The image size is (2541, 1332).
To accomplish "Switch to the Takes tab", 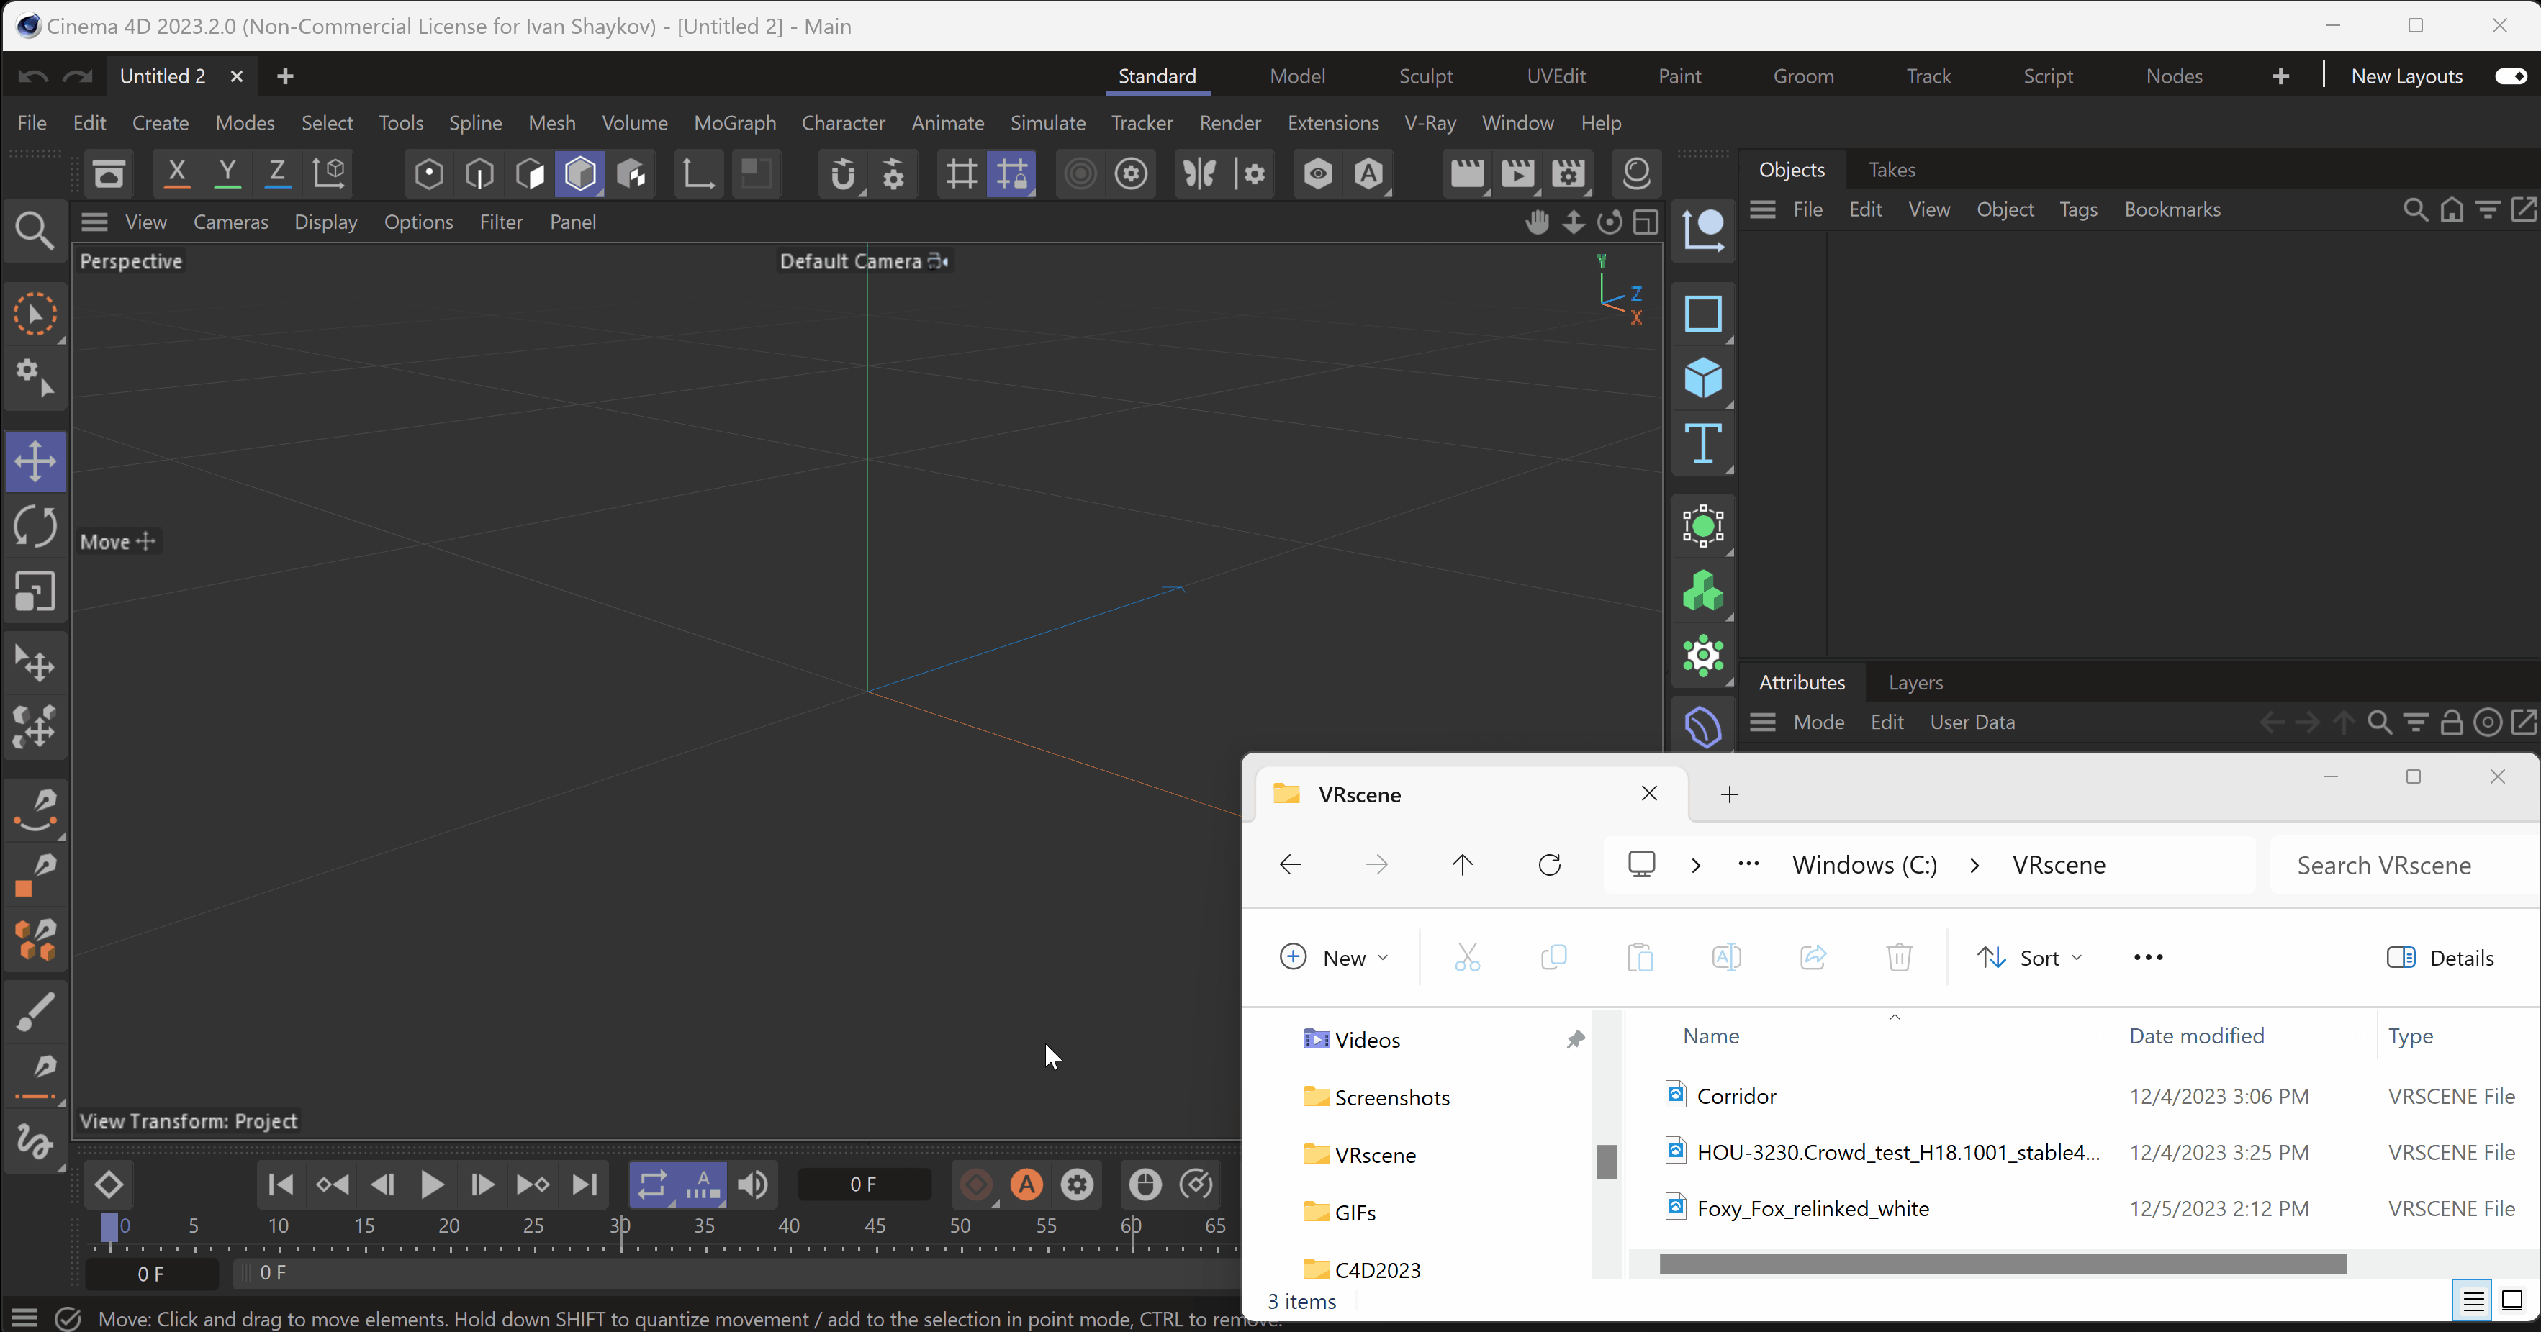I will pyautogui.click(x=1892, y=170).
